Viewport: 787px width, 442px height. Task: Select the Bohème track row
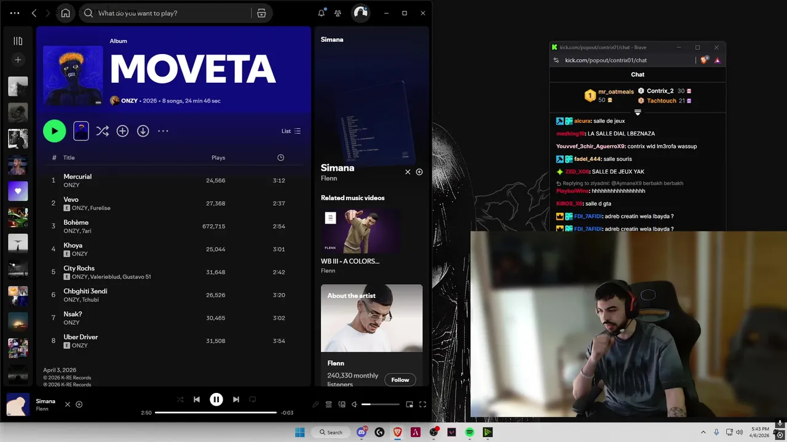173,227
